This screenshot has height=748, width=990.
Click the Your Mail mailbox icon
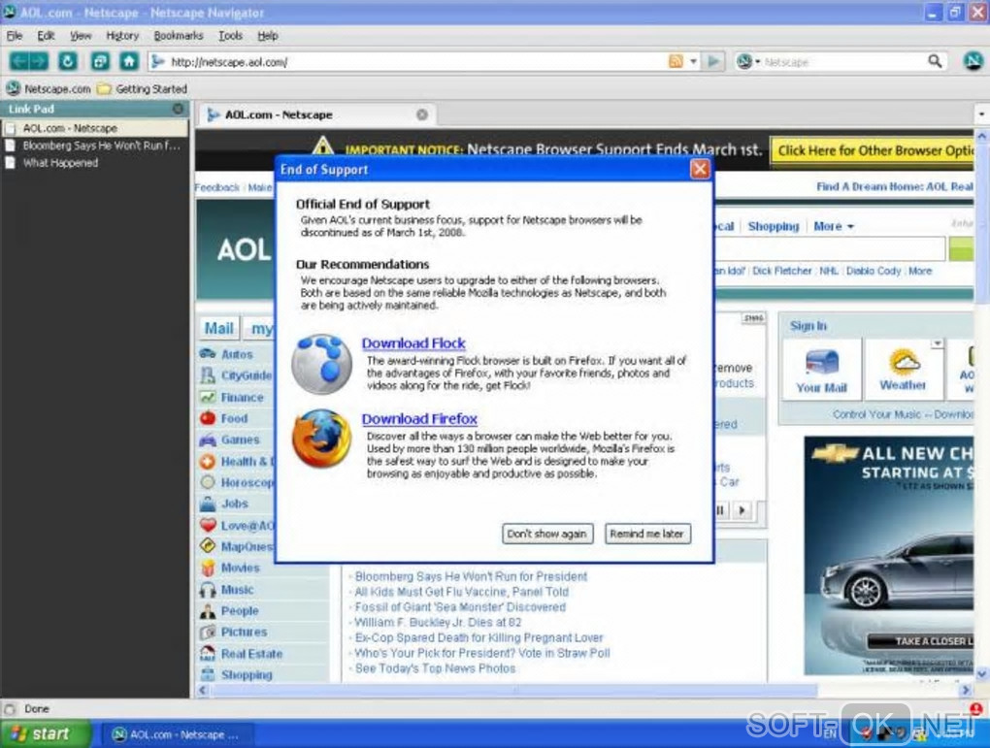click(x=821, y=363)
